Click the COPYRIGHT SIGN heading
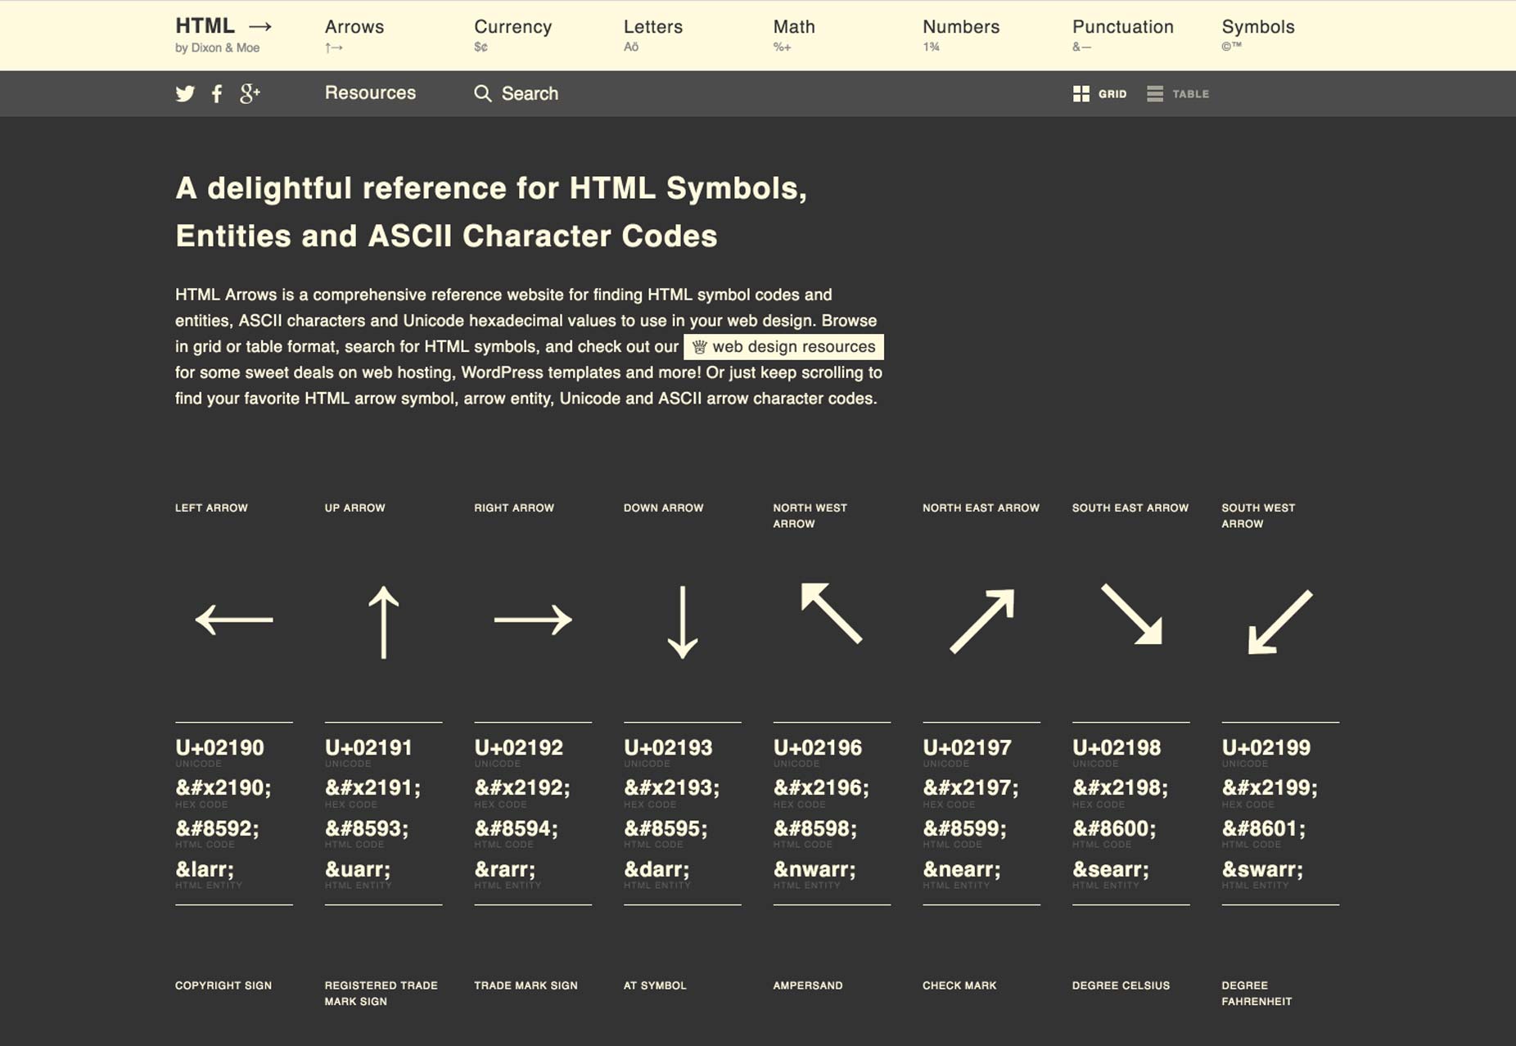The height and width of the screenshot is (1046, 1516). [223, 985]
